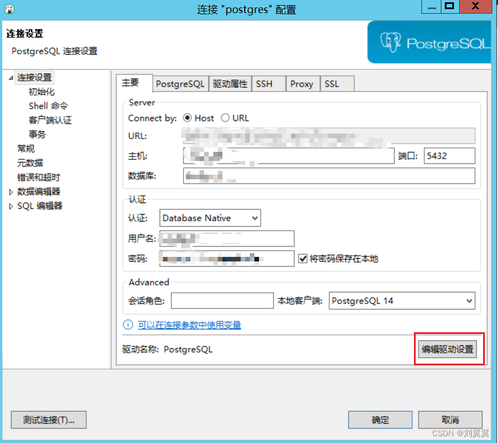This screenshot has height=443, width=498.
Task: Select the URL radio button
Action: pyautogui.click(x=225, y=118)
